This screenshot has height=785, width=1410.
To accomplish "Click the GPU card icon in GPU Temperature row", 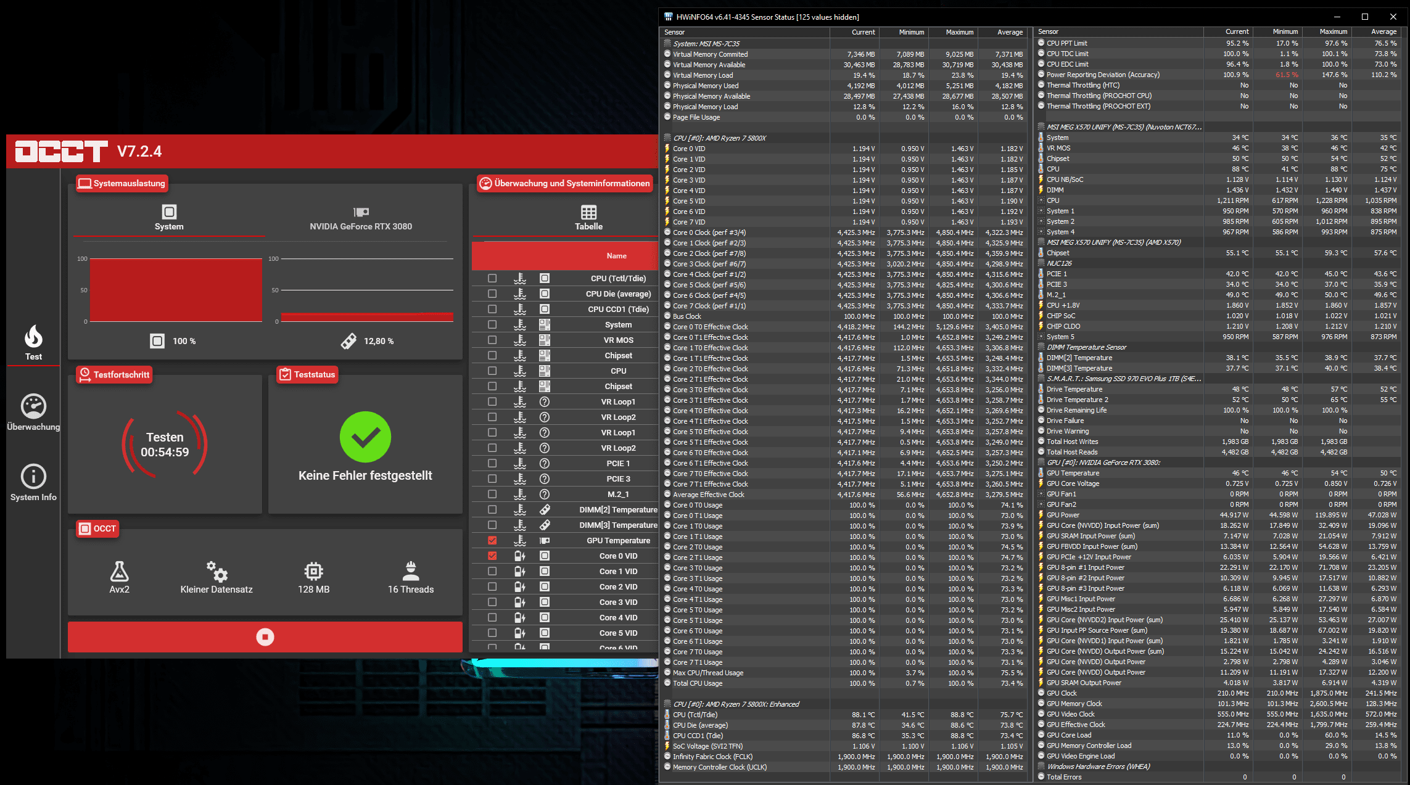I will pyautogui.click(x=545, y=540).
